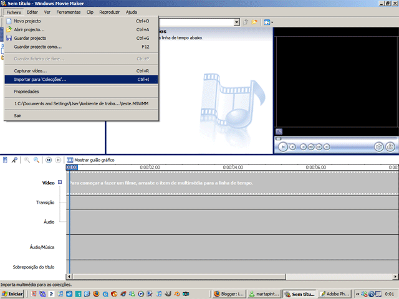Click the zoom timeline out icon

point(36,160)
